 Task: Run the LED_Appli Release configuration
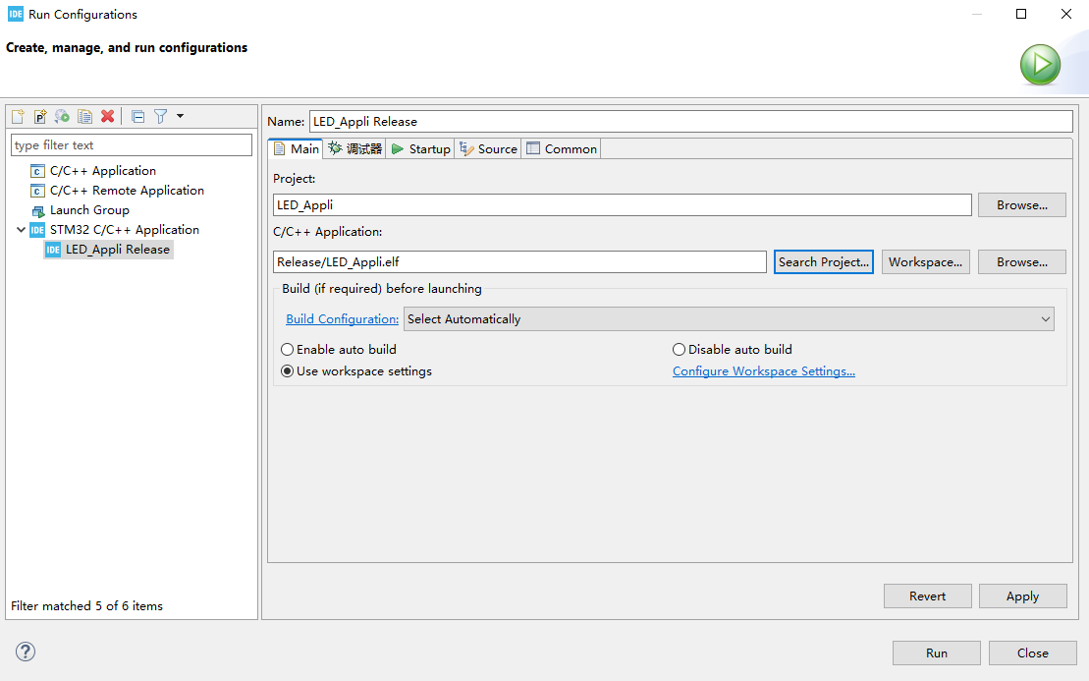click(x=936, y=653)
